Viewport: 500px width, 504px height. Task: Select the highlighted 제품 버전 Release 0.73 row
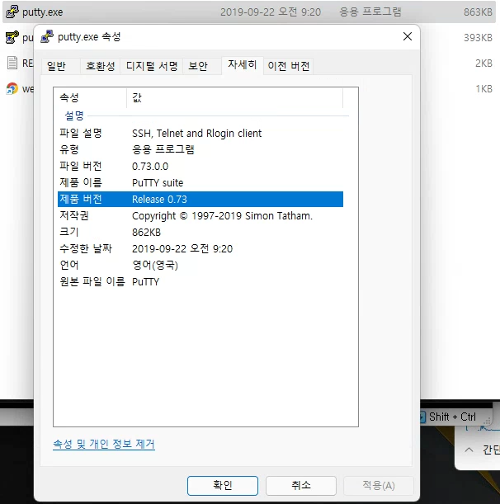(200, 200)
